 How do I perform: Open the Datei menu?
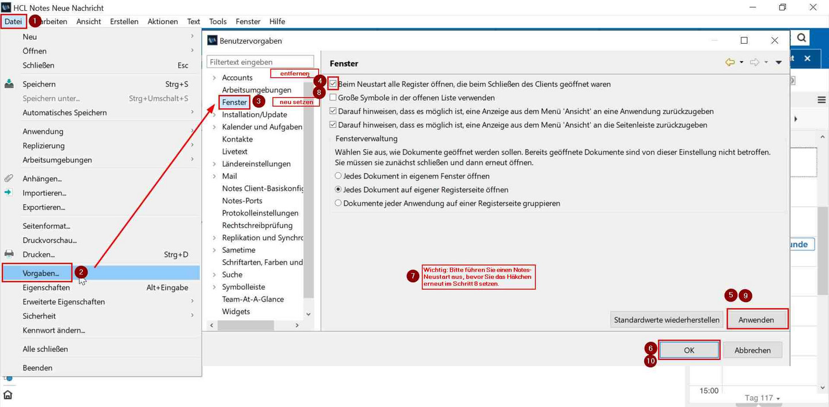[x=13, y=21]
